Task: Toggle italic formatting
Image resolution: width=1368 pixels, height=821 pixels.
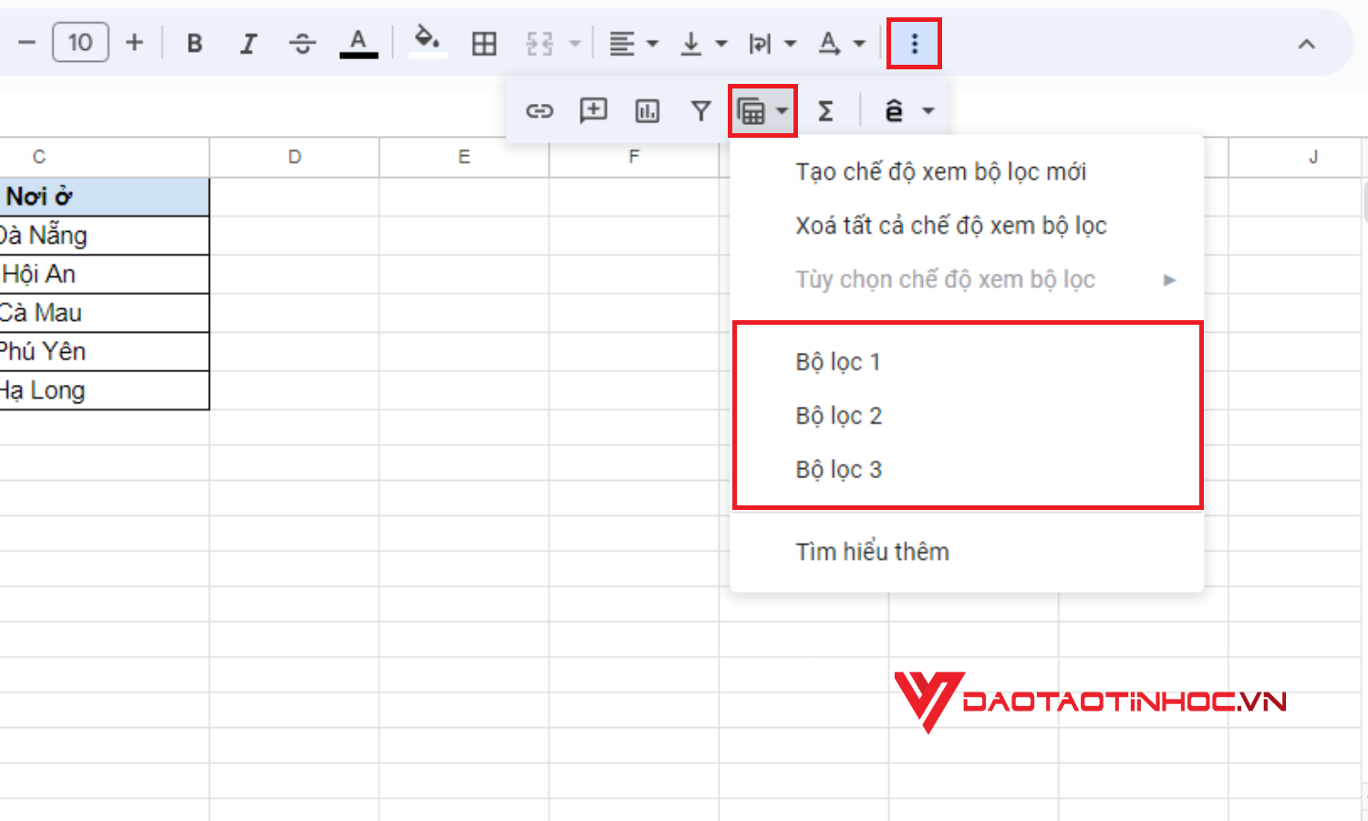Action: 248,42
